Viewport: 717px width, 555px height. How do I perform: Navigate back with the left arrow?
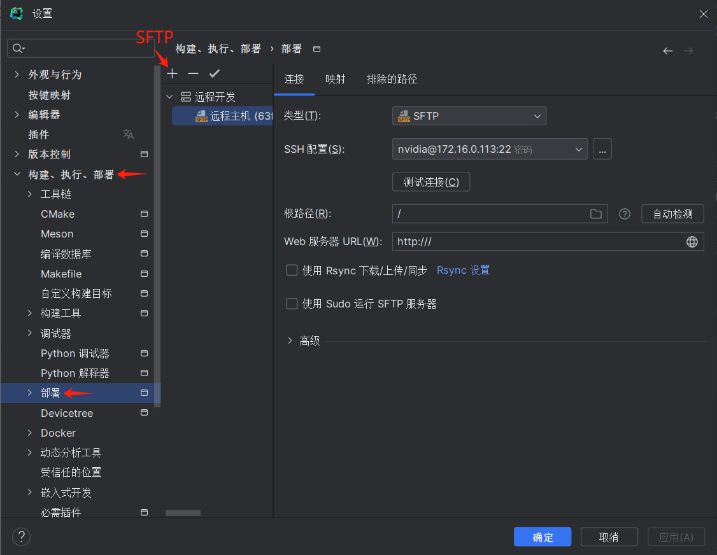point(667,51)
